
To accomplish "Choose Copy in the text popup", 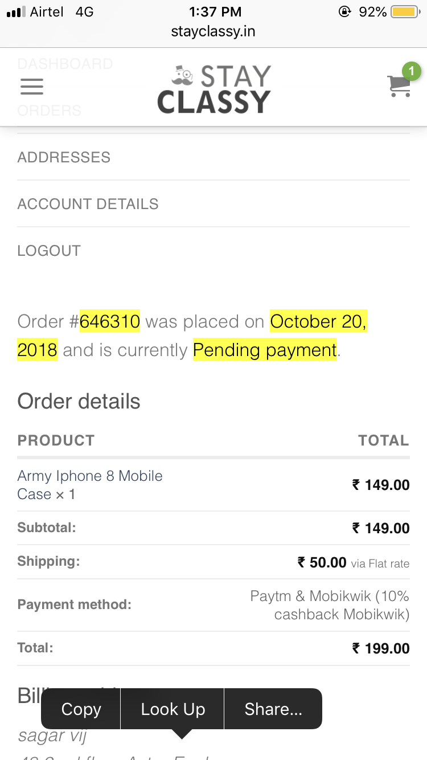I will (81, 709).
